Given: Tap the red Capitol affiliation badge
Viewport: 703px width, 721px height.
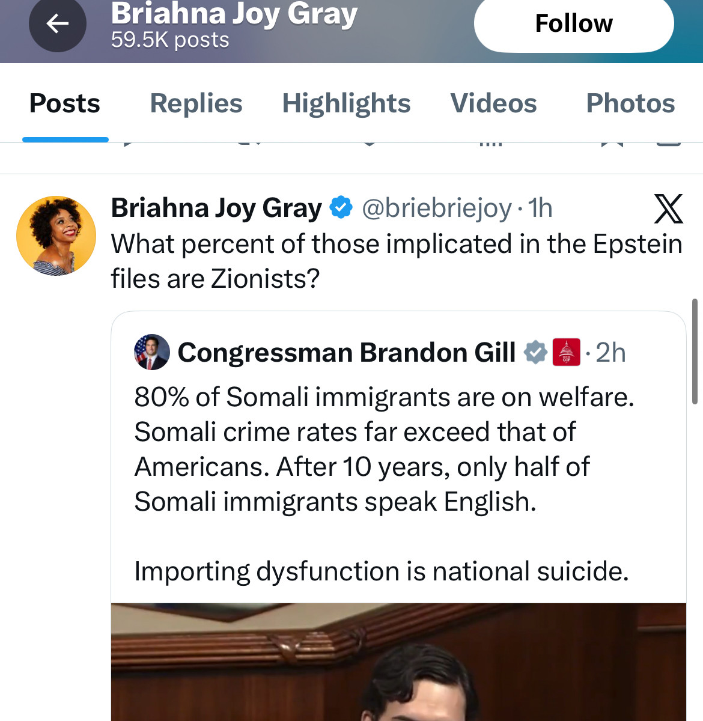Looking at the screenshot, I should click(566, 352).
